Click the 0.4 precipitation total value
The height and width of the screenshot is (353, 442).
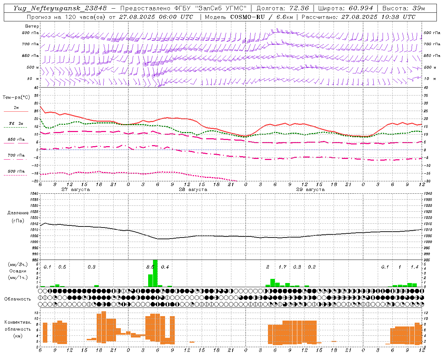165,267
